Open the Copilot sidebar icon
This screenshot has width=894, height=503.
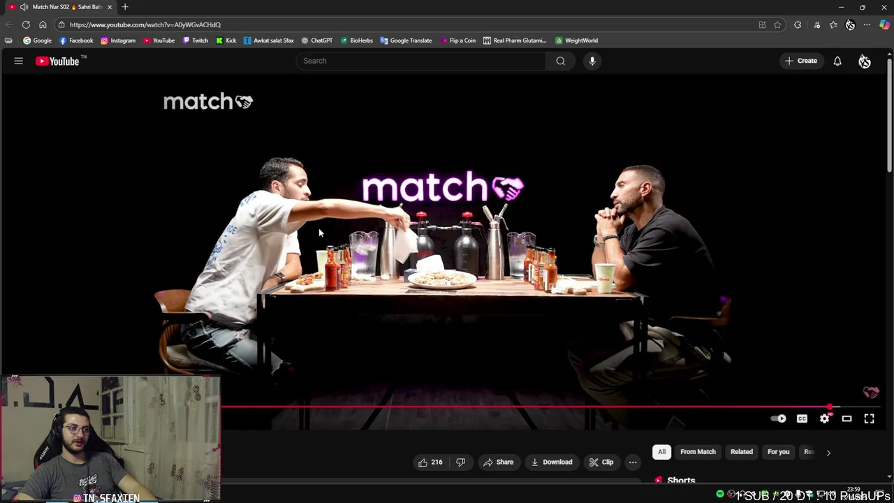(x=884, y=24)
